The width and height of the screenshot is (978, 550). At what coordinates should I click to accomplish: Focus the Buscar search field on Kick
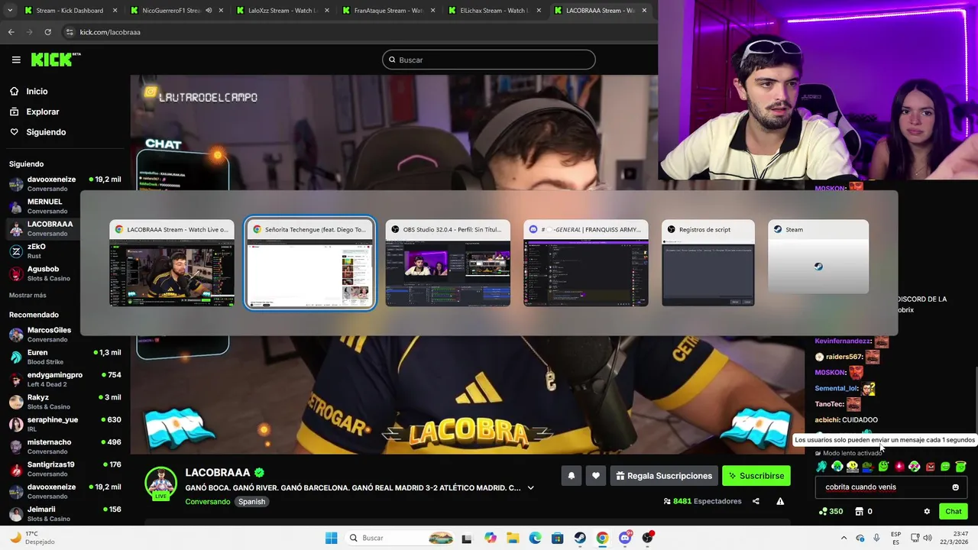pyautogui.click(x=489, y=60)
